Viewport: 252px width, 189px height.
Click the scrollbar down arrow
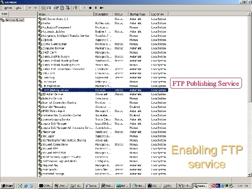tap(249, 175)
